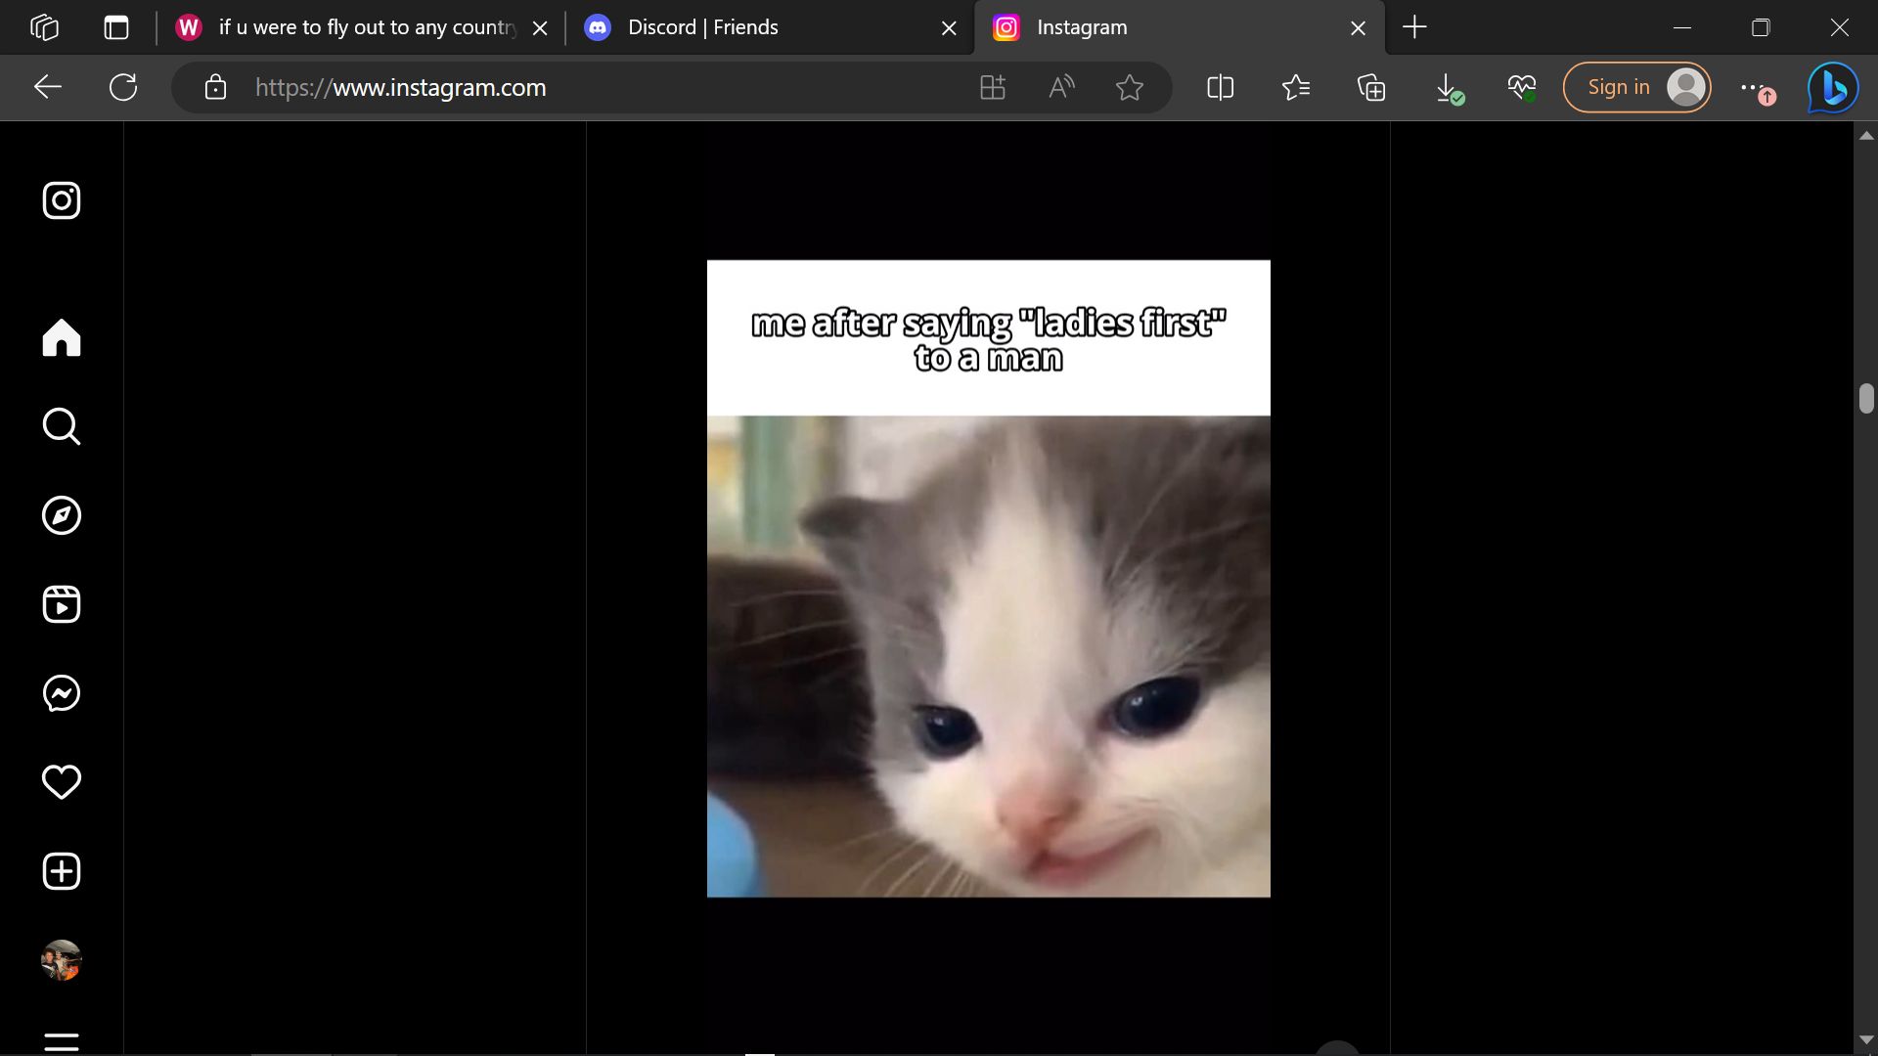
Task: Open profile avatar in sidebar
Action: pos(62,960)
